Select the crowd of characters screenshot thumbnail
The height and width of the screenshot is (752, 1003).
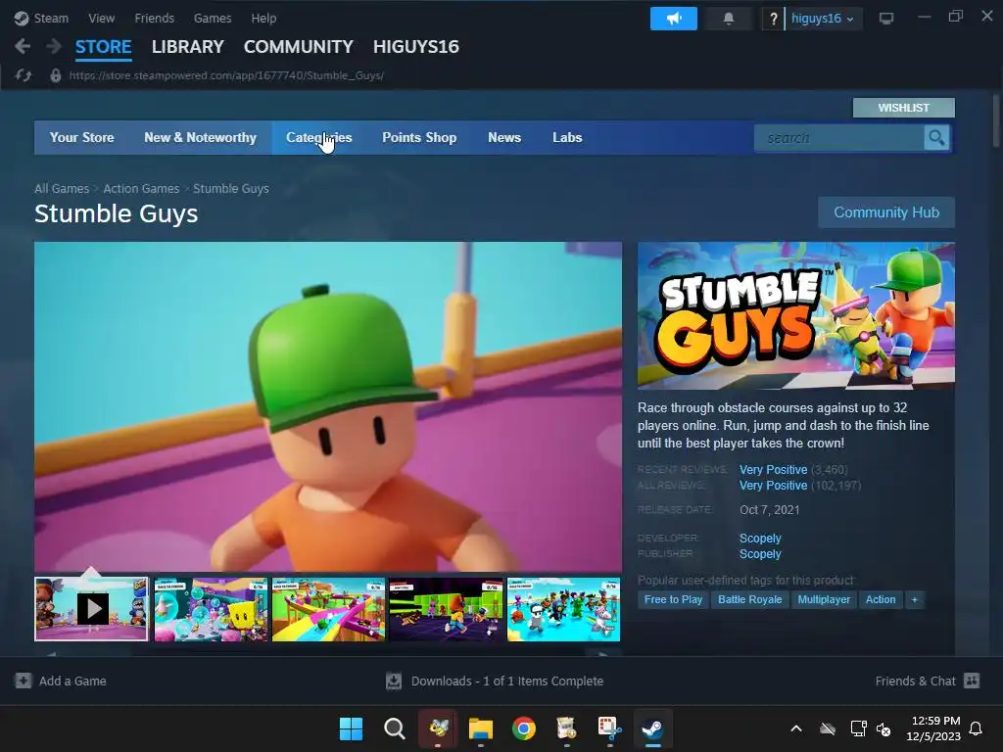[563, 609]
